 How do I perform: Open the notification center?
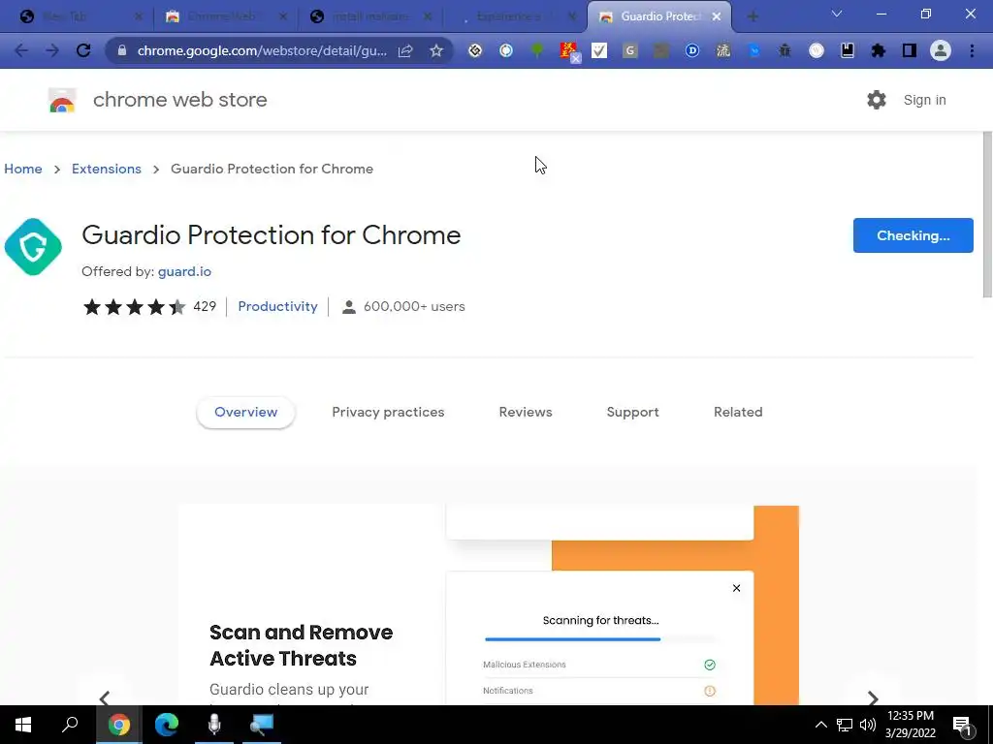(x=961, y=726)
